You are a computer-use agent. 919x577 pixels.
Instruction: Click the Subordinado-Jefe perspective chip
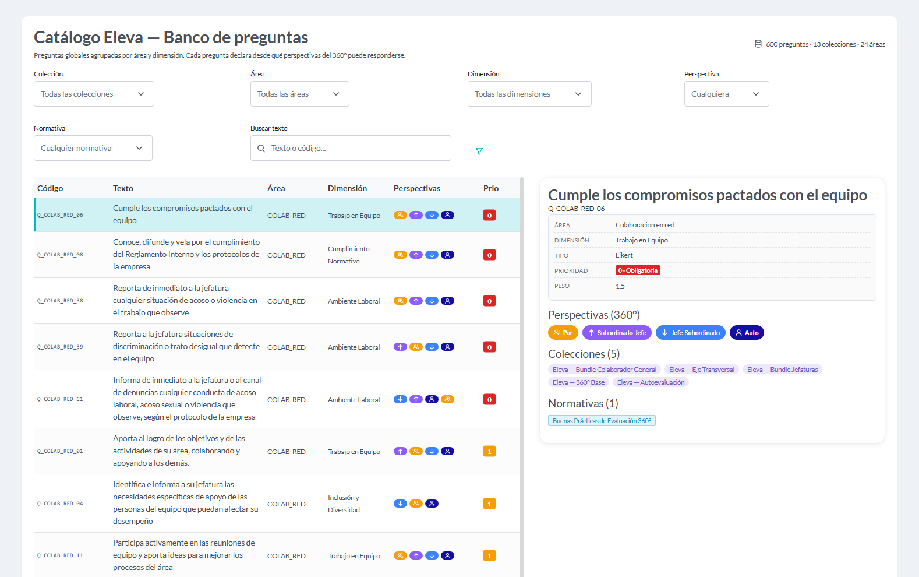coord(617,333)
